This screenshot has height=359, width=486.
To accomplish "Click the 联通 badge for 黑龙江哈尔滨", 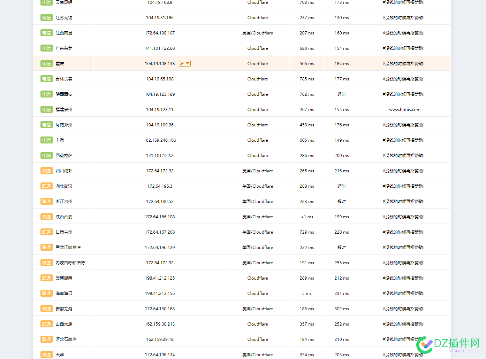I will pos(47,248).
